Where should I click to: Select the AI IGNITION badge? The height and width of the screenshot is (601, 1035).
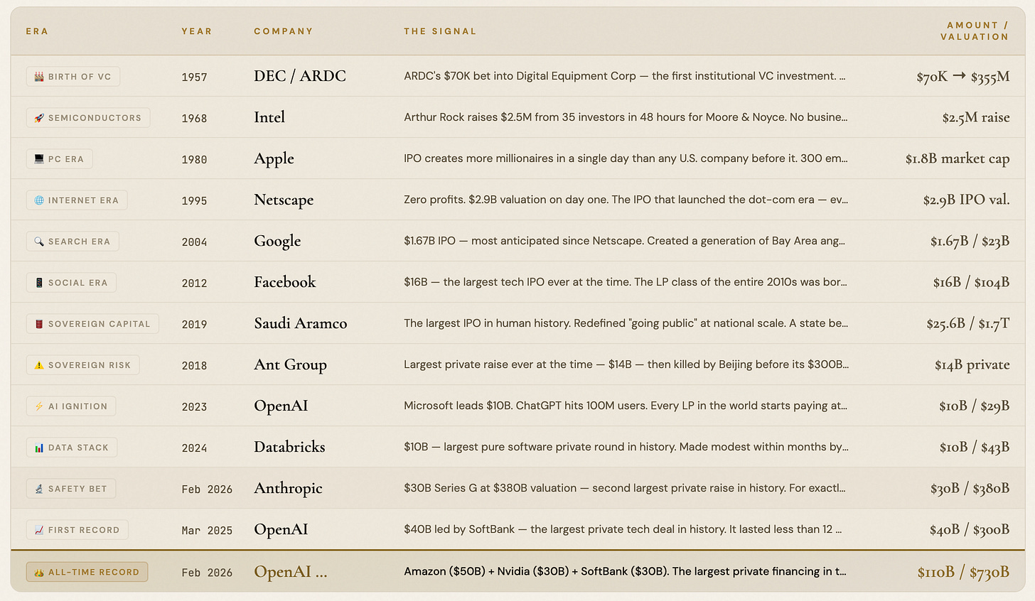pyautogui.click(x=71, y=406)
